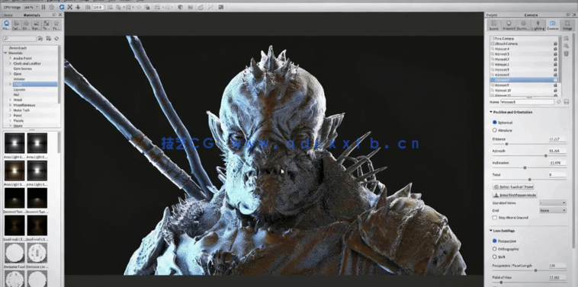578x287 pixels.
Task: Enable the Stay Above Ground checkbox
Action: pos(495,218)
